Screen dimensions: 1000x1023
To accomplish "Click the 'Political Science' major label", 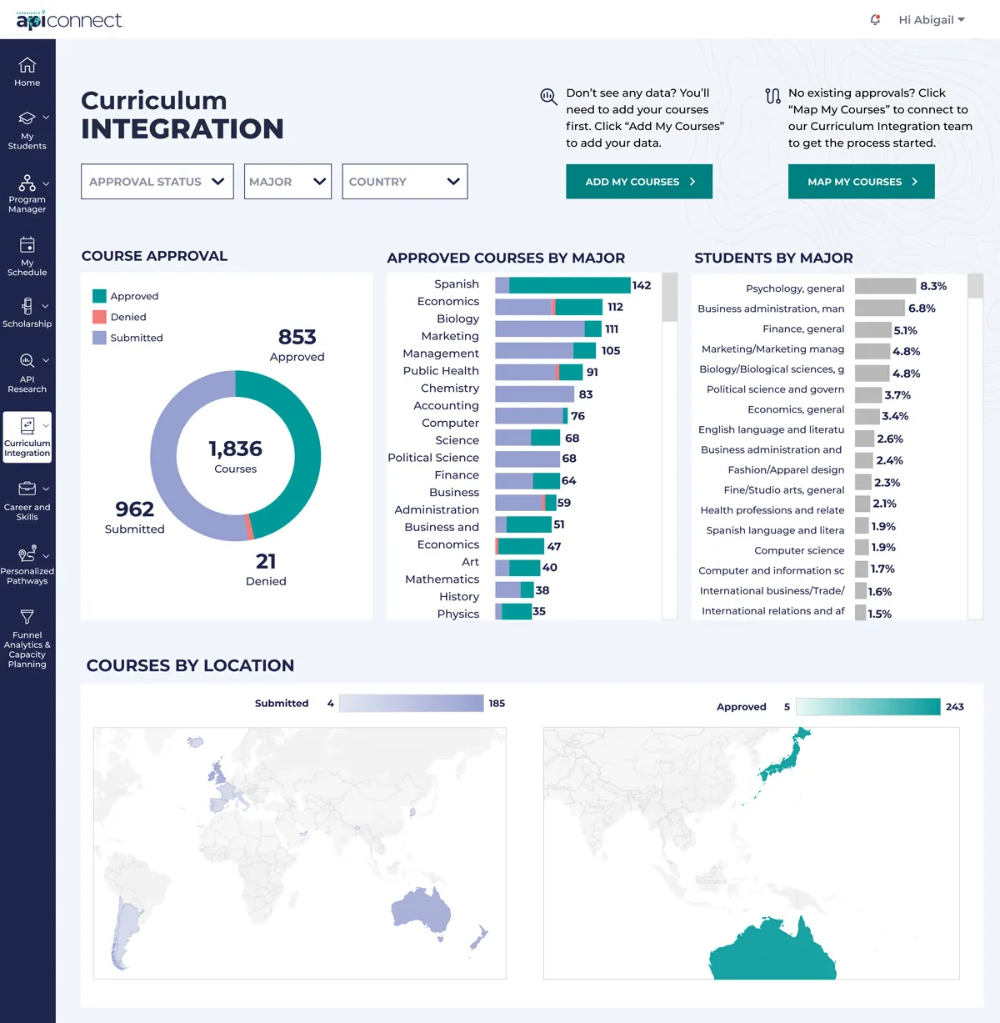I will click(x=433, y=458).
